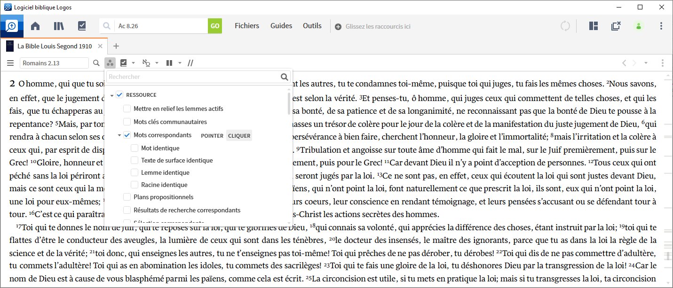
Task: Click the 'Glissez les raccourcis ici' shortcuts area
Action: [x=378, y=27]
